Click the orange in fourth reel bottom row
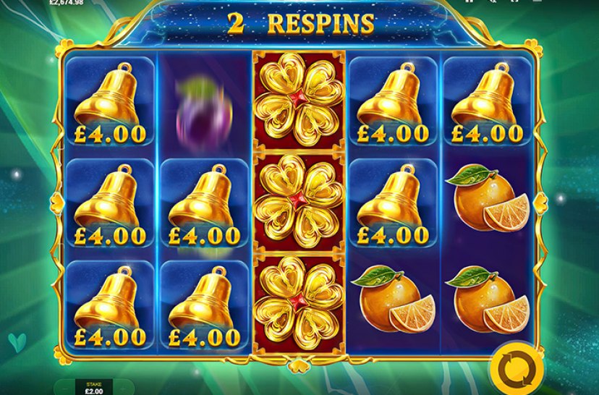This screenshot has width=599, height=395. (x=393, y=300)
